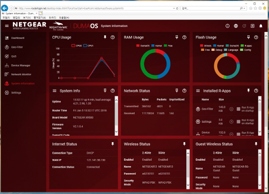Pin the Internet Status panel
This screenshot has width=269, height=194.
click(113, 144)
